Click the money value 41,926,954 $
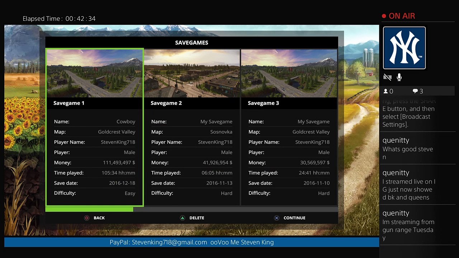459x258 pixels. (x=218, y=163)
